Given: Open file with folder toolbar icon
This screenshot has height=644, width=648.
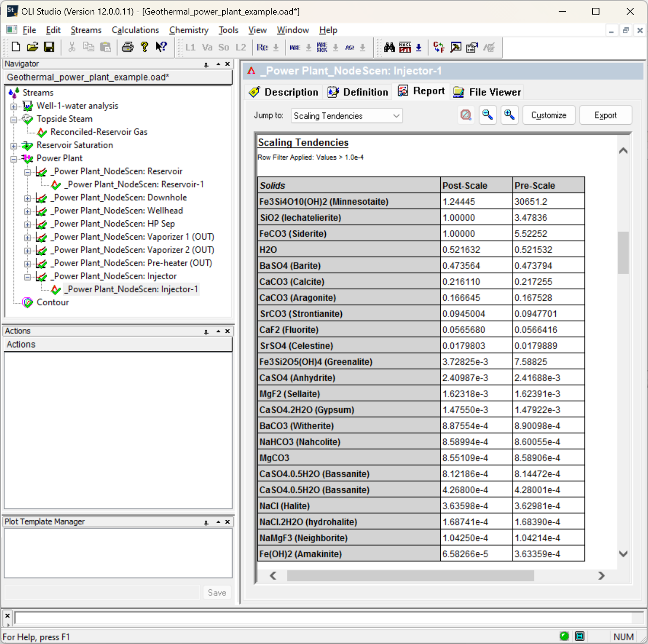Looking at the screenshot, I should 33,47.
